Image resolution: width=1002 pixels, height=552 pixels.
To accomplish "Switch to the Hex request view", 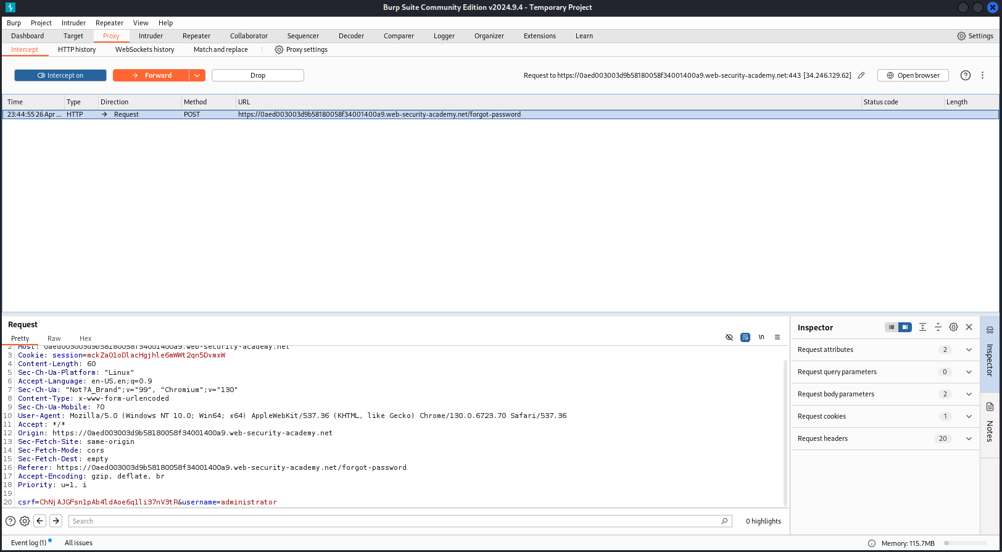I will pos(85,338).
